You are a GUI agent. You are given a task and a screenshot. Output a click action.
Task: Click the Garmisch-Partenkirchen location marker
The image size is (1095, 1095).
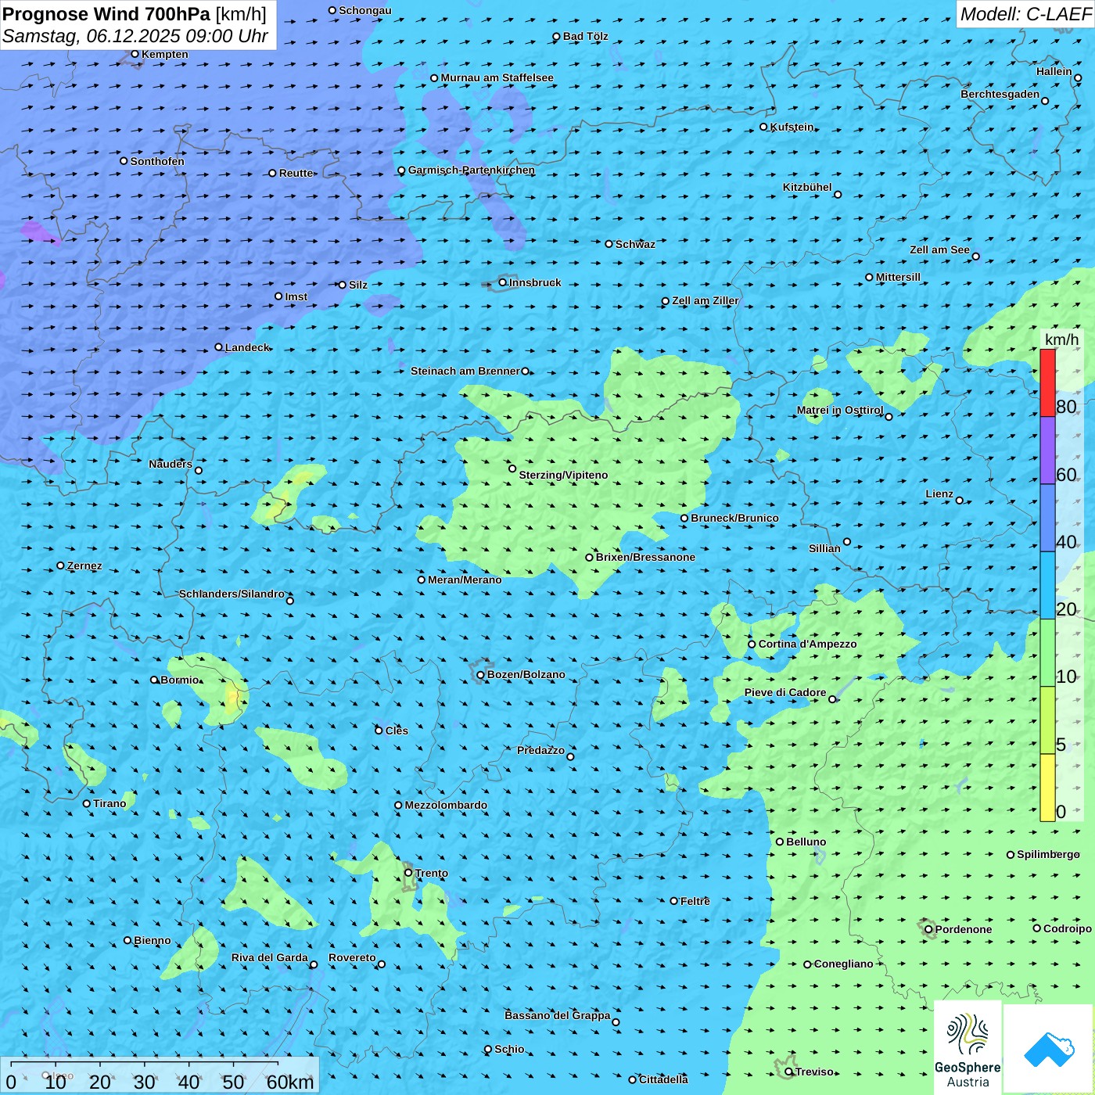tap(401, 171)
